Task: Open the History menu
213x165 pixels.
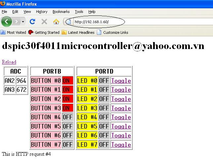Action: pos(42,12)
